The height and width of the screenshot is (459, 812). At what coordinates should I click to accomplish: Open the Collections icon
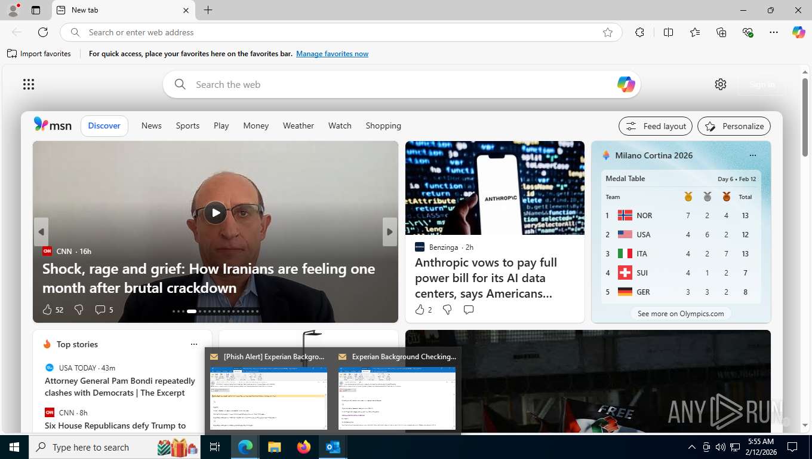[x=721, y=32]
